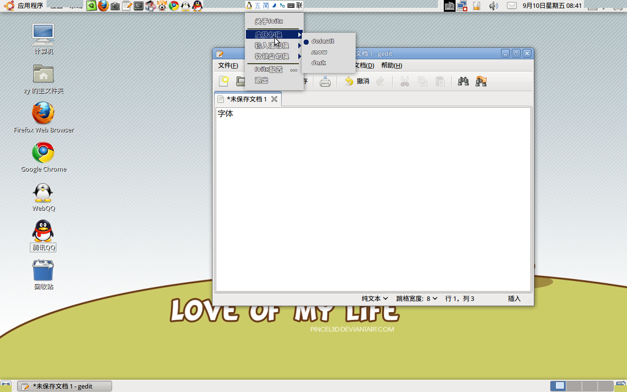Click the Print icon in gedit toolbar
This screenshot has width=627, height=392.
[325, 81]
